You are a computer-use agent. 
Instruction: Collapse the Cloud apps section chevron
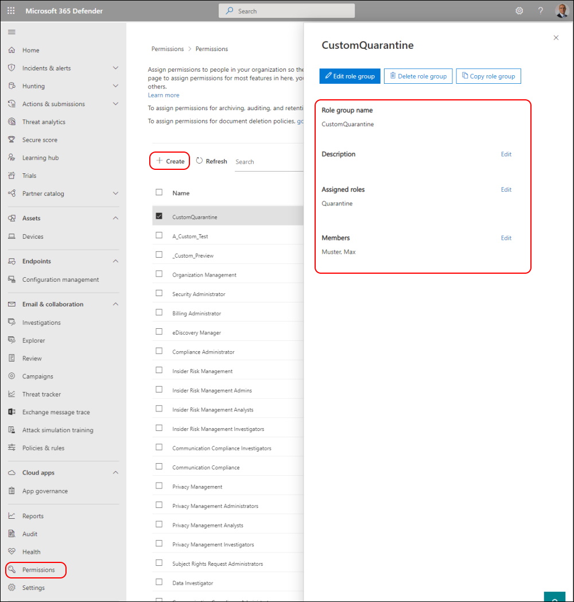pos(115,473)
